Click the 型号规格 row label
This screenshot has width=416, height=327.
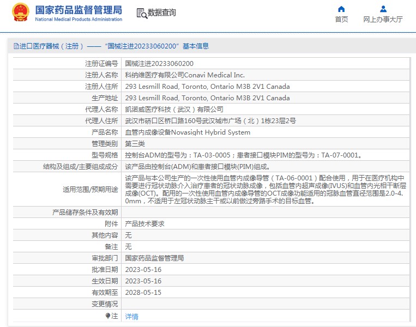pyautogui.click(x=105, y=155)
